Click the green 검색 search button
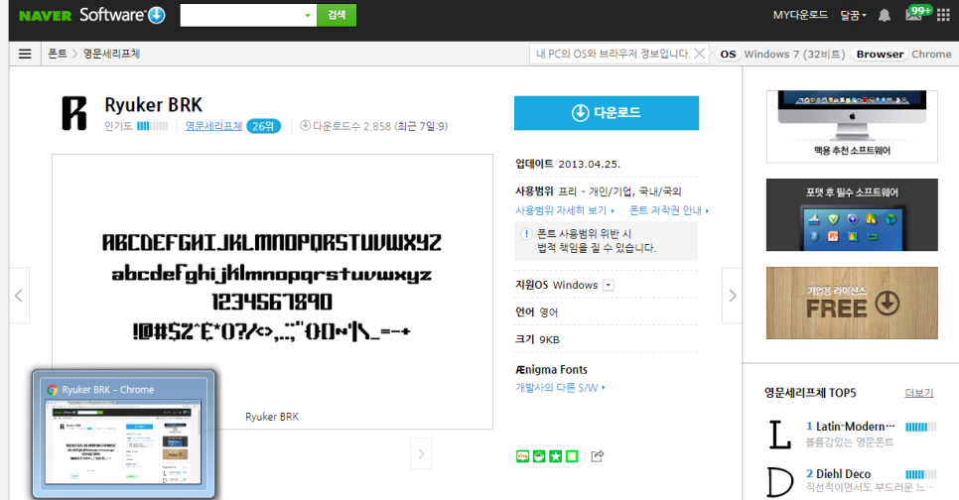 tap(337, 15)
